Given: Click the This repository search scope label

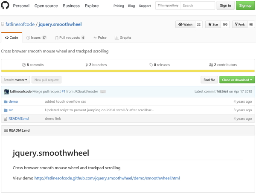Looking at the screenshot, I should coord(168,6).
